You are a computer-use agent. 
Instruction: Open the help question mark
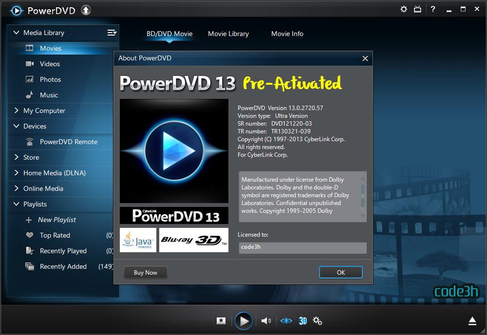point(433,9)
